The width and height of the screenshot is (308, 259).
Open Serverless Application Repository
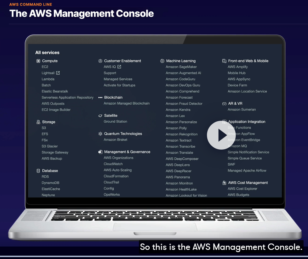click(x=68, y=98)
